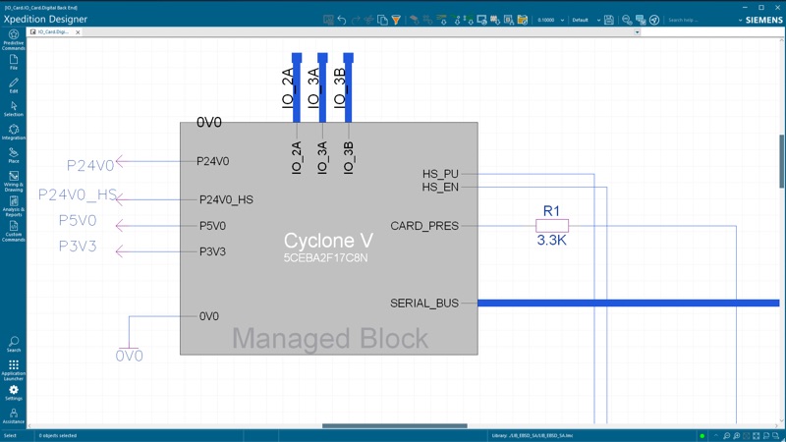This screenshot has height=442, width=786.
Task: Open the 0.10000 grid size dropdown
Action: click(562, 21)
